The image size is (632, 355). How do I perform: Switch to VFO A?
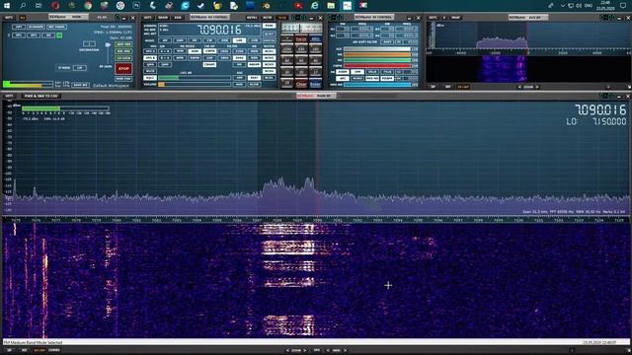point(150,51)
